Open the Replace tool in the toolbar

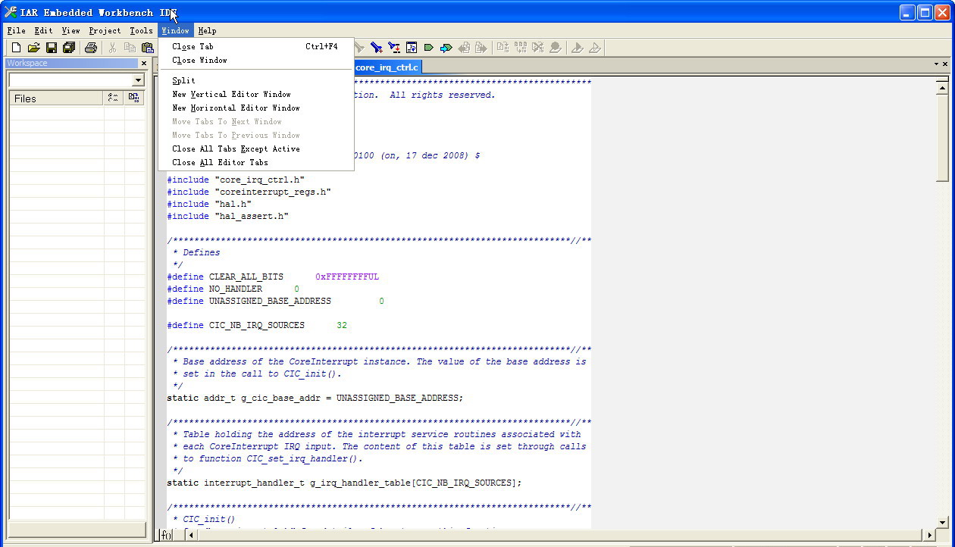[394, 48]
